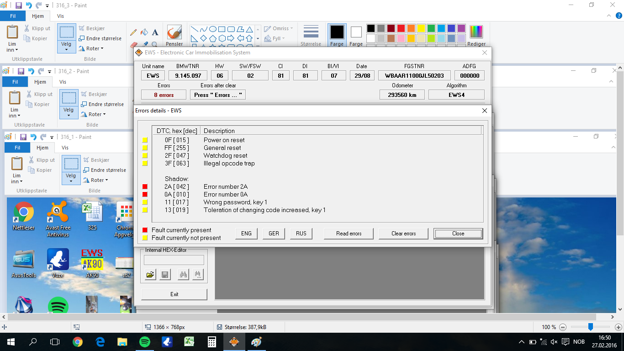Click the Internal HEX-Editor input field
Screen dimensions: 624x351
pyautogui.click(x=174, y=260)
